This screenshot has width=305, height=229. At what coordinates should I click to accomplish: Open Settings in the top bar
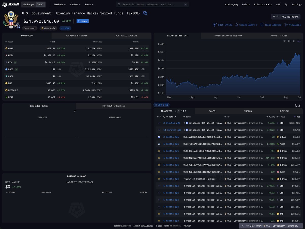click(x=297, y=5)
